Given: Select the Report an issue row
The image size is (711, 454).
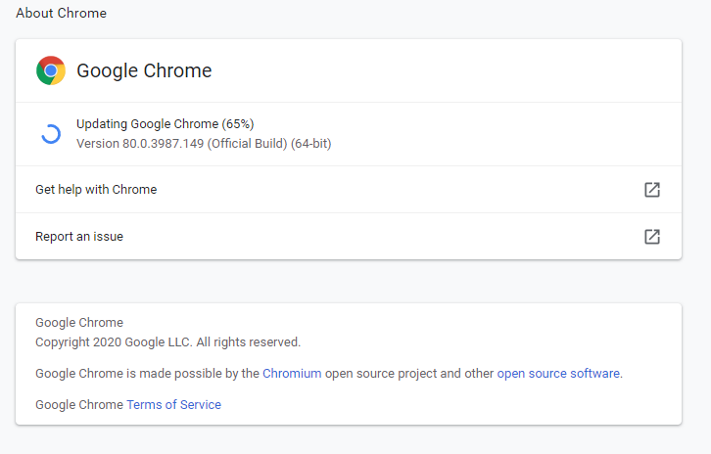Looking at the screenshot, I should pos(79,237).
